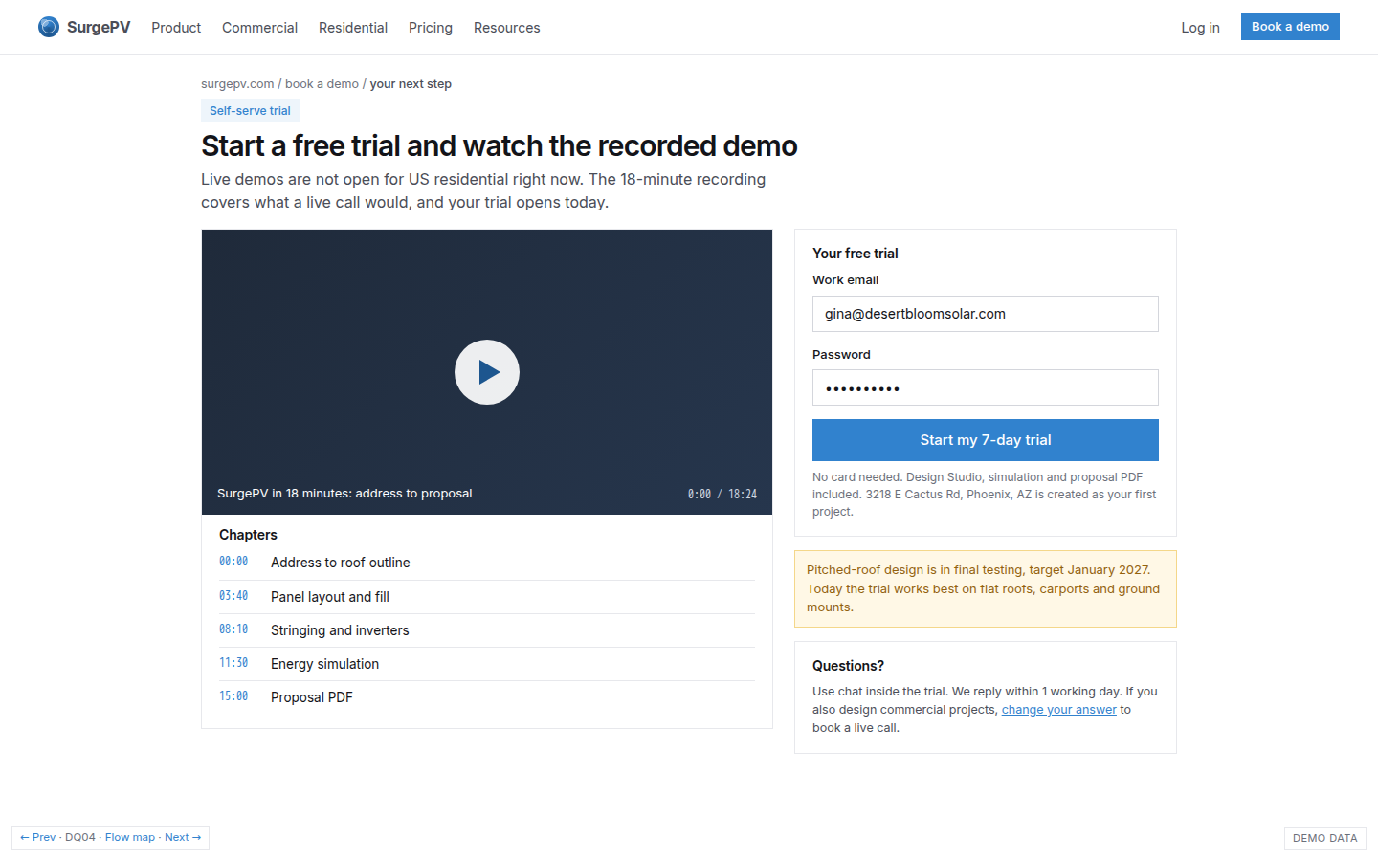Jump to chapter Energy simulation
This screenshot has width=1378, height=861.
pyautogui.click(x=487, y=664)
